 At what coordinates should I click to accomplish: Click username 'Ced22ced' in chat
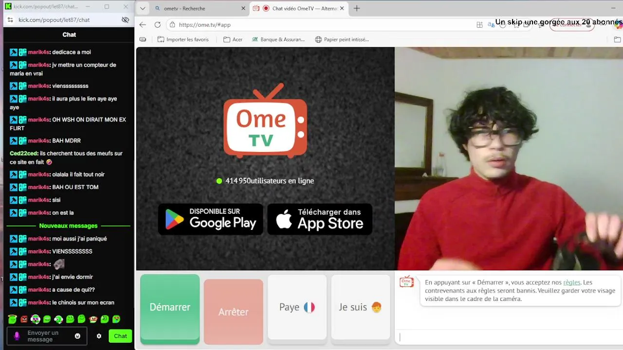coord(24,154)
